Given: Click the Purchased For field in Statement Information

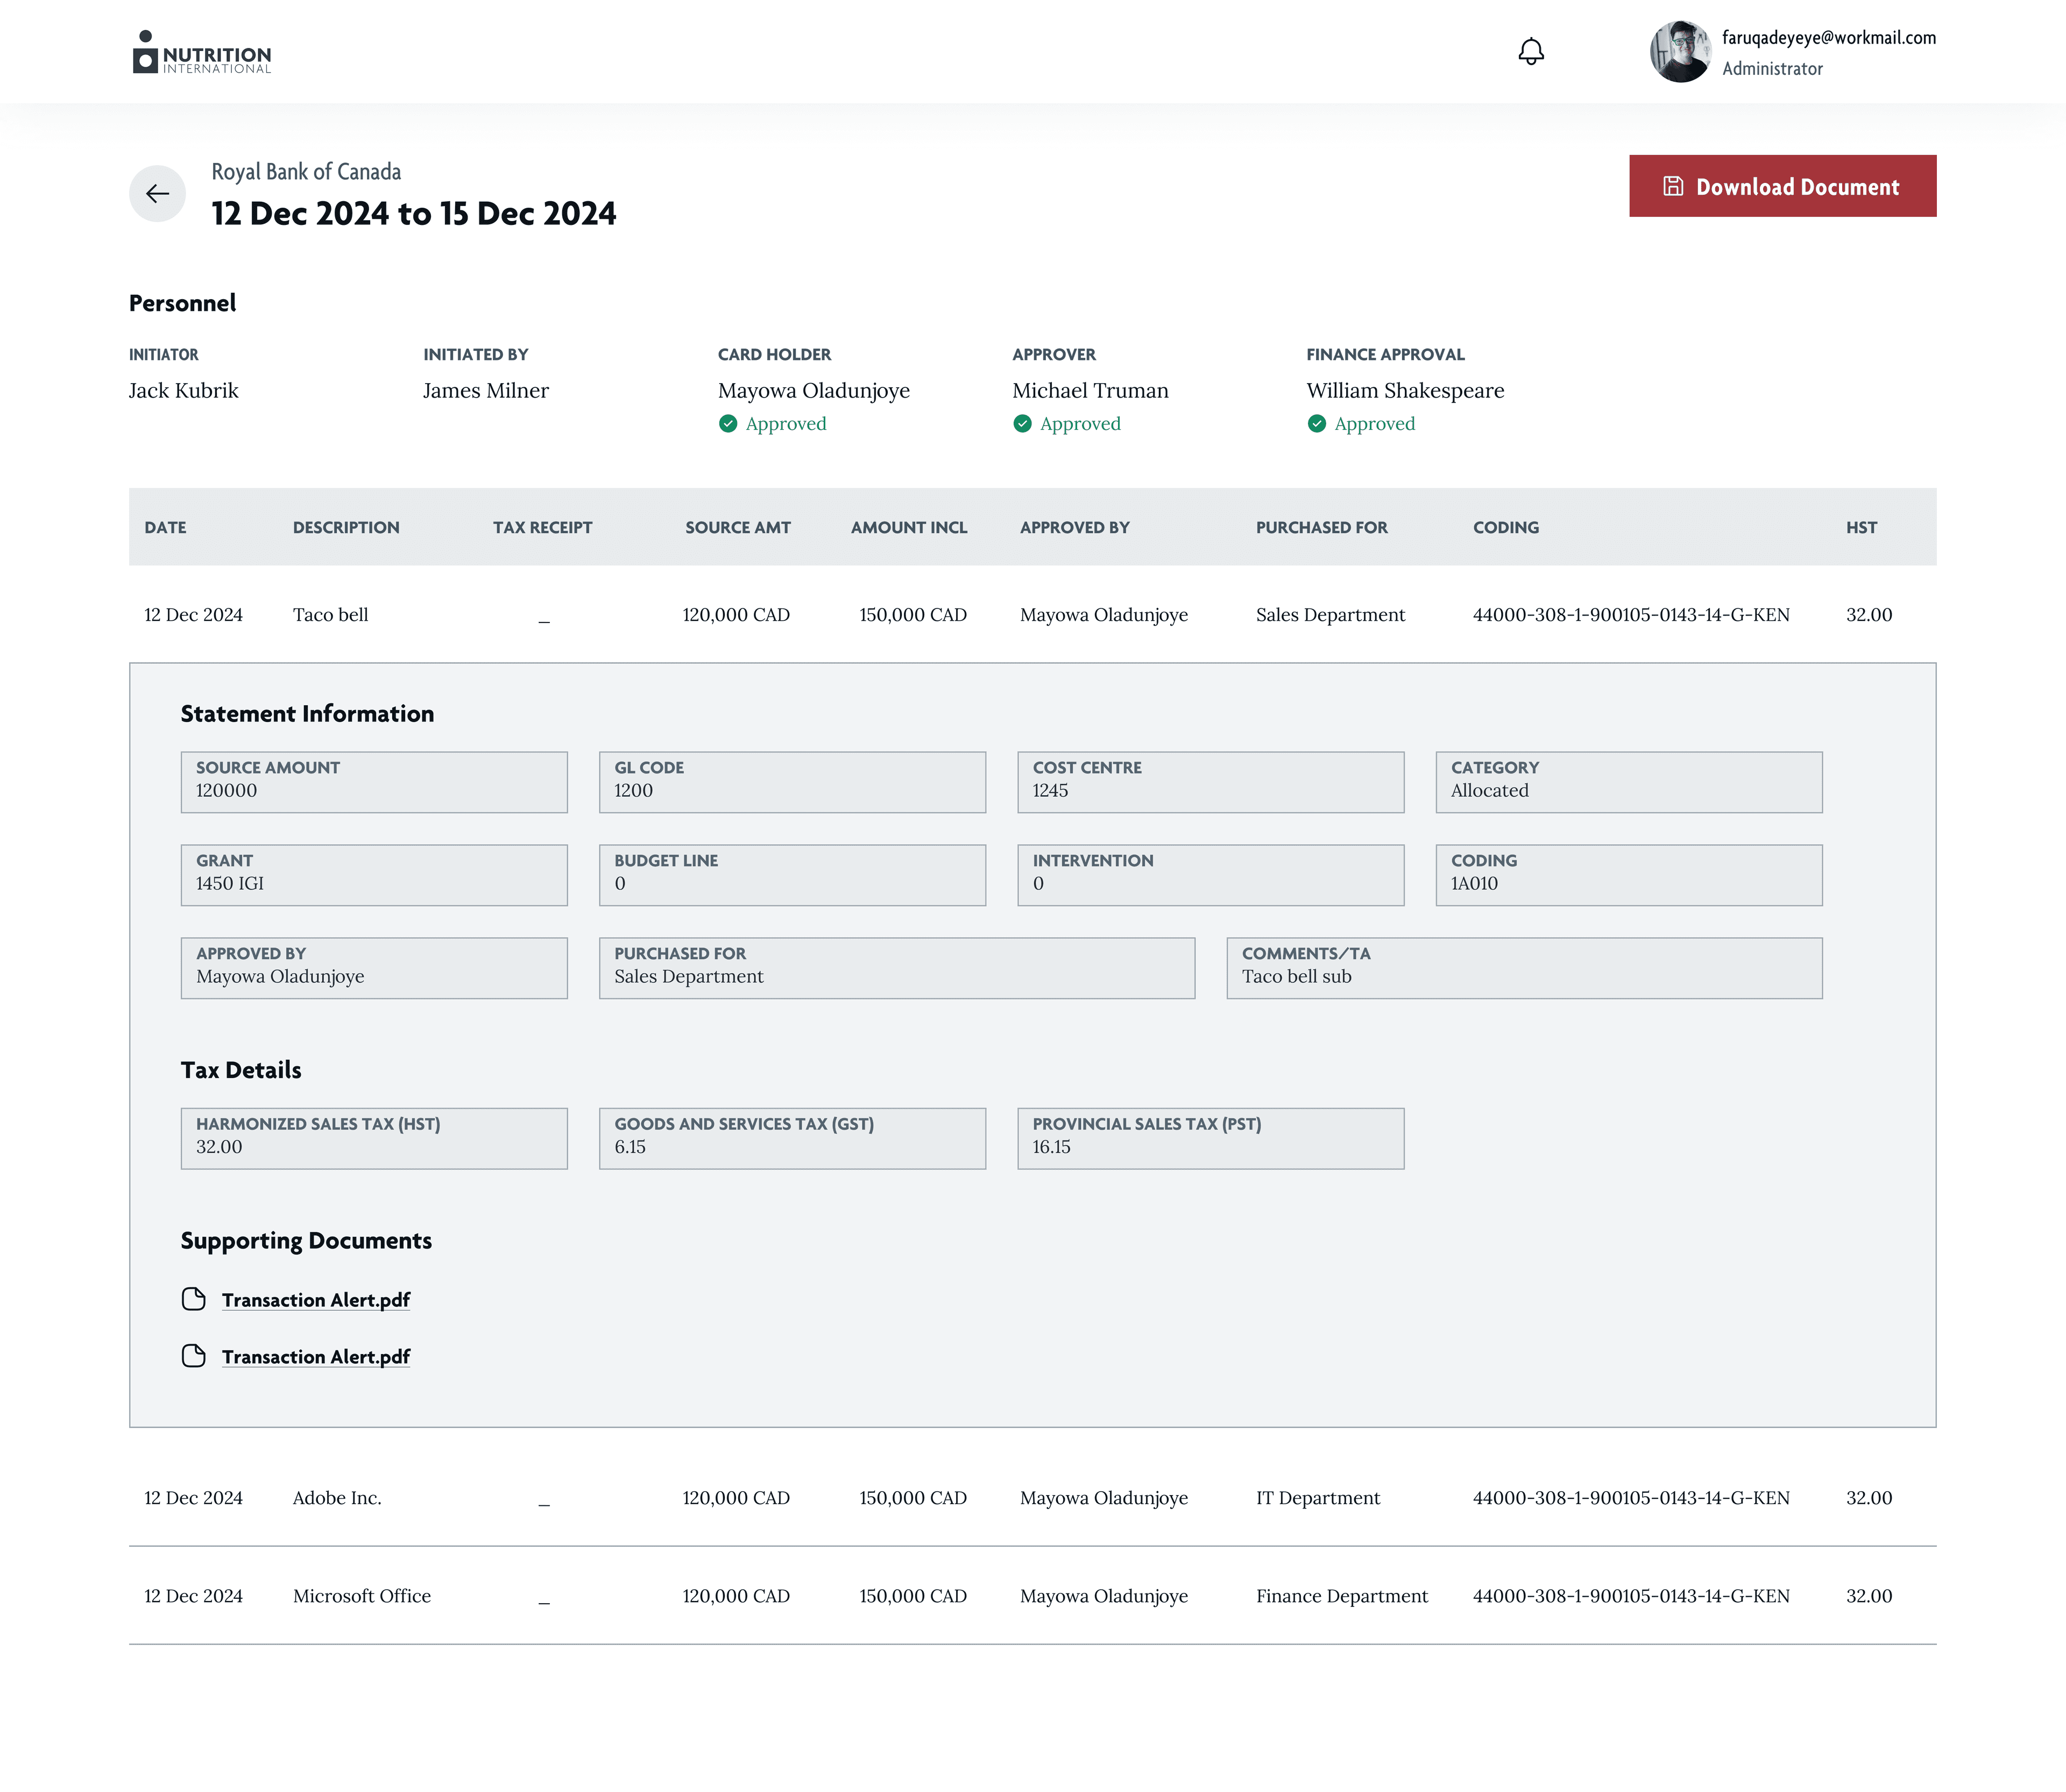Looking at the screenshot, I should [897, 968].
